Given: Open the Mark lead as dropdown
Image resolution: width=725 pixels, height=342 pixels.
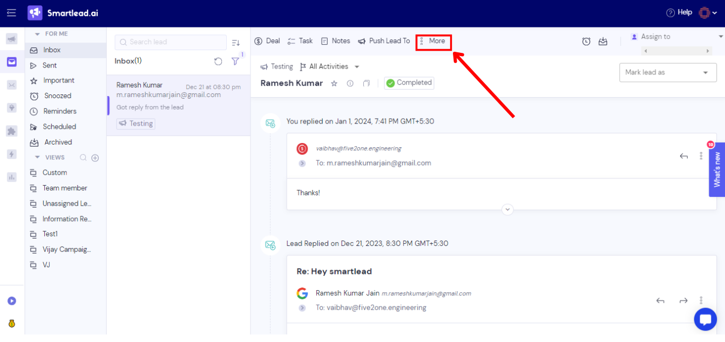Looking at the screenshot, I should pos(668,72).
